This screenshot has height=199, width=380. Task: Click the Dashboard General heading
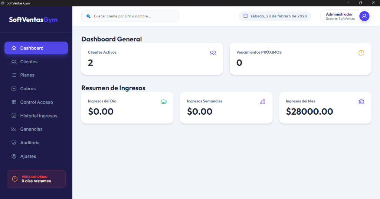point(111,39)
